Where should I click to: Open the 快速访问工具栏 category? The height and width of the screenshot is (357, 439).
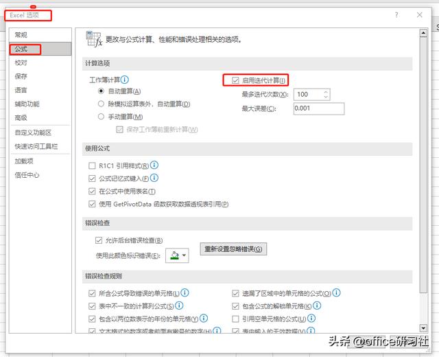[40, 146]
